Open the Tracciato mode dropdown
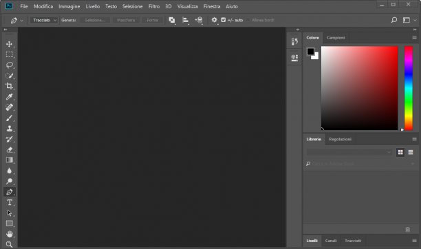Image resolution: width=421 pixels, height=249 pixels. [x=44, y=20]
